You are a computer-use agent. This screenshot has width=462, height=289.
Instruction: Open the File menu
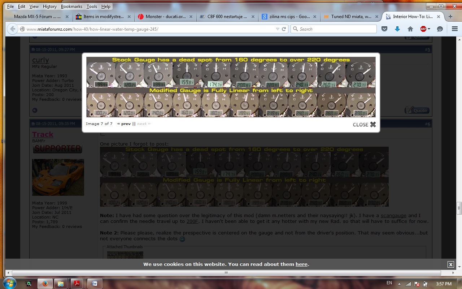[x=10, y=7]
